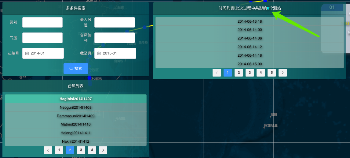Go to next page of time list
This screenshot has height=158, width=350.
[283, 73]
